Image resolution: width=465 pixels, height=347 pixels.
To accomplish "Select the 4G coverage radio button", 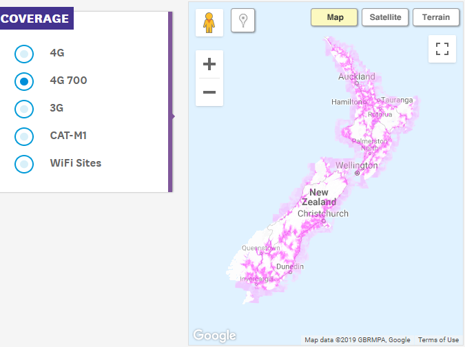I will [24, 54].
